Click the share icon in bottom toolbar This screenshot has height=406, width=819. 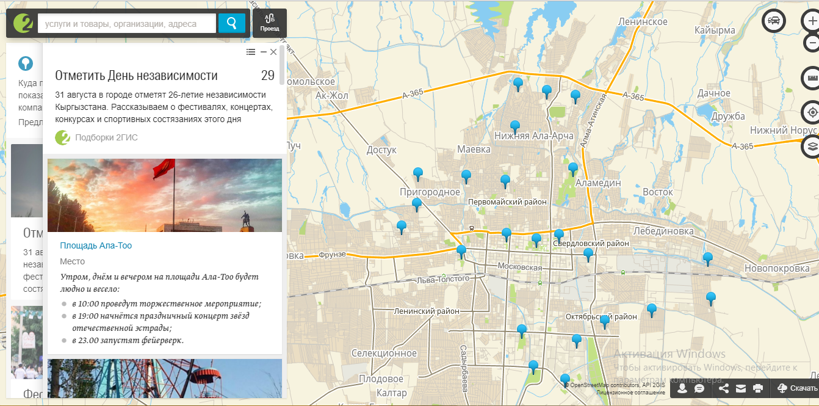[724, 388]
